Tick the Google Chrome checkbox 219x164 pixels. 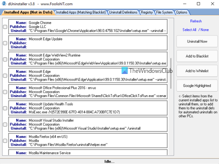tap(5, 27)
